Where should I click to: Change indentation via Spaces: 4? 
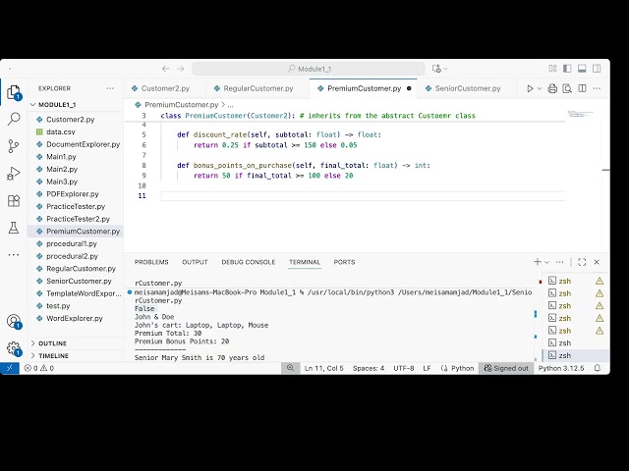coord(369,369)
